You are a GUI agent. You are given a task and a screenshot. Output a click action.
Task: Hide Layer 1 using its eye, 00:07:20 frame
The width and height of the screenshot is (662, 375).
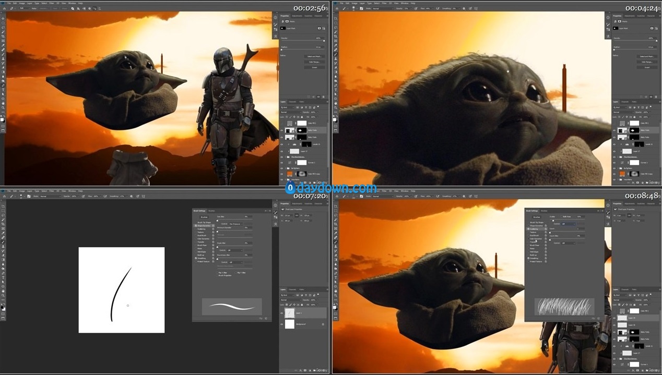[282, 313]
